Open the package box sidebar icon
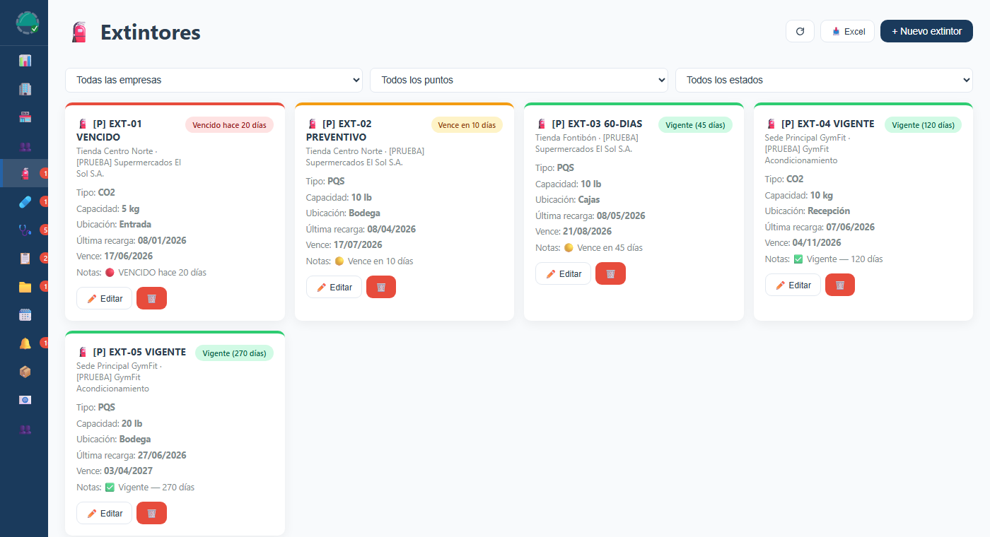Viewport: 990px width, 537px height. click(x=25, y=372)
